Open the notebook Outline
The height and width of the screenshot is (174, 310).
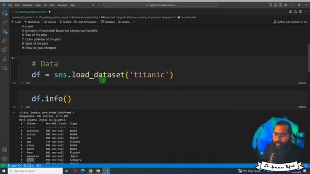pos(124,22)
